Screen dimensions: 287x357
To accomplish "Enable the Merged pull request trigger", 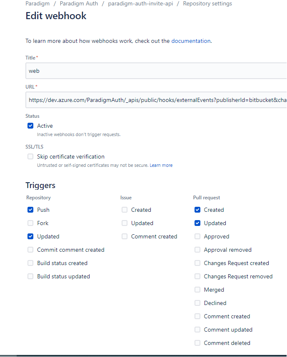I will 197,290.
